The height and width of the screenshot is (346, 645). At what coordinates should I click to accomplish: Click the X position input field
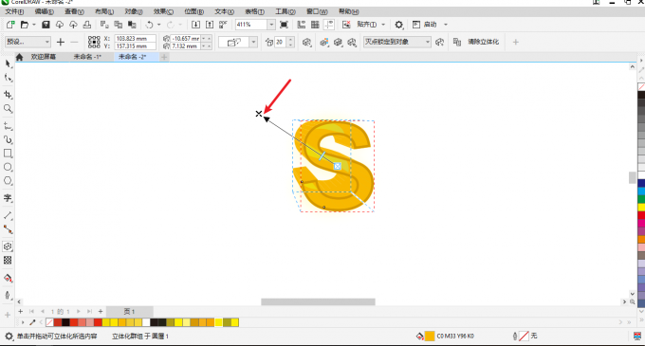click(x=135, y=38)
